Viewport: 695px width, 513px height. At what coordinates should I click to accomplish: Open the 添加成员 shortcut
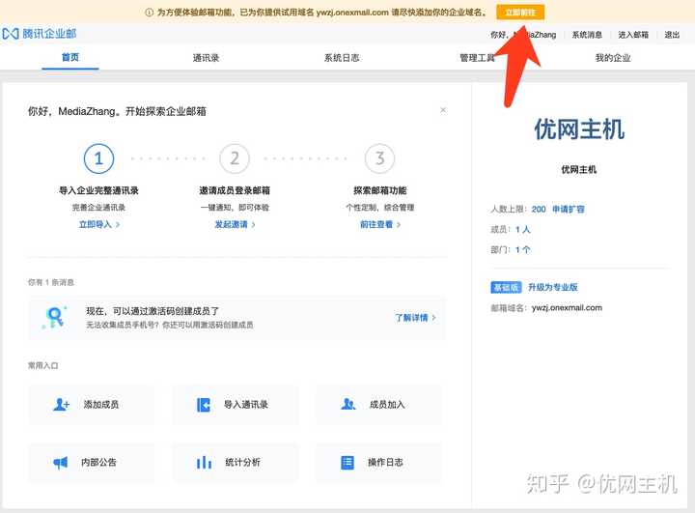point(92,405)
